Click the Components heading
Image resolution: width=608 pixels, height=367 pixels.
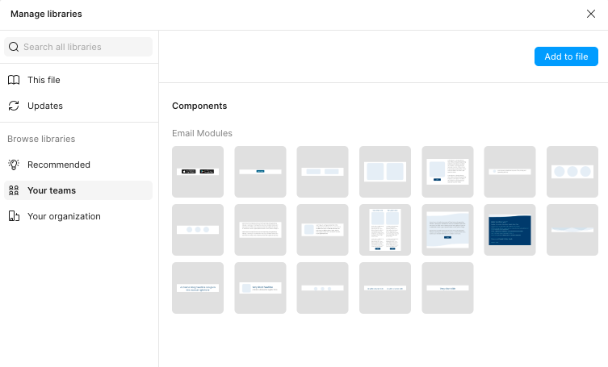[199, 106]
